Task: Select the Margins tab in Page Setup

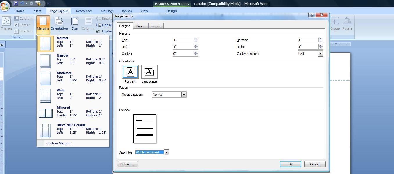Action: pyautogui.click(x=125, y=26)
